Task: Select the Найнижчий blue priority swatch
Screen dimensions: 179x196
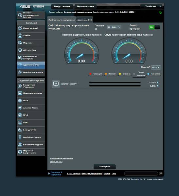Action: [148, 74]
